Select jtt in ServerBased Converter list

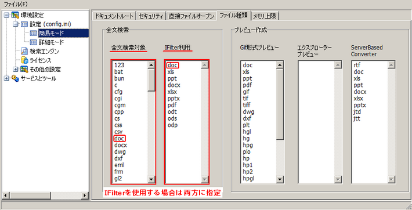[356, 118]
